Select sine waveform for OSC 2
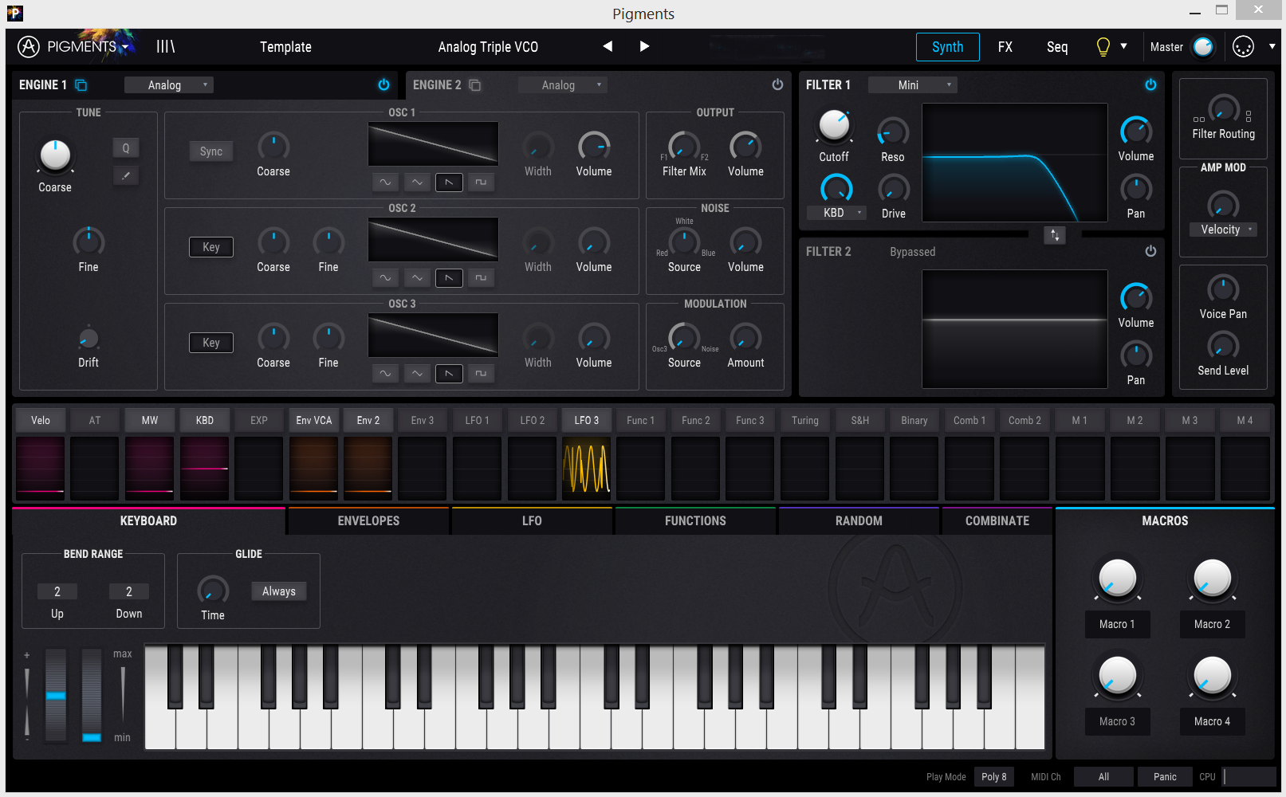 385,278
